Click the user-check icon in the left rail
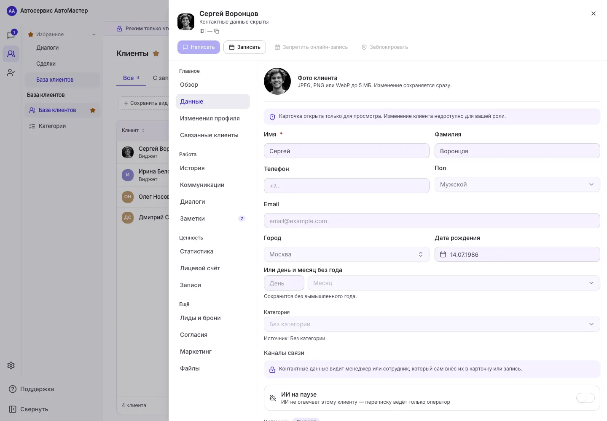The height and width of the screenshot is (421, 607). click(11, 72)
